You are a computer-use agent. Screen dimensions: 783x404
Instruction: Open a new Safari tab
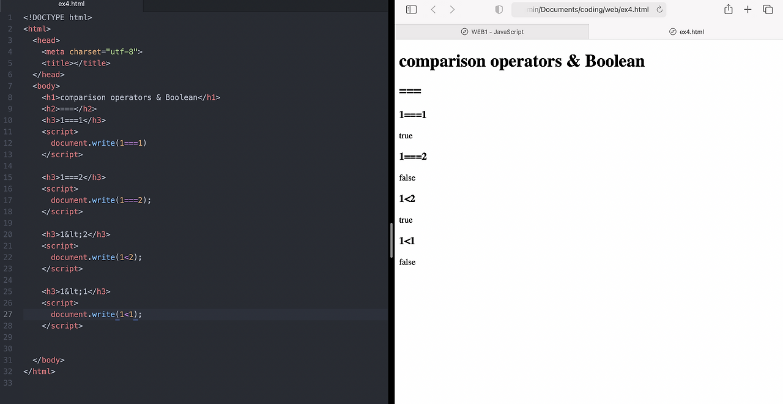tap(748, 9)
